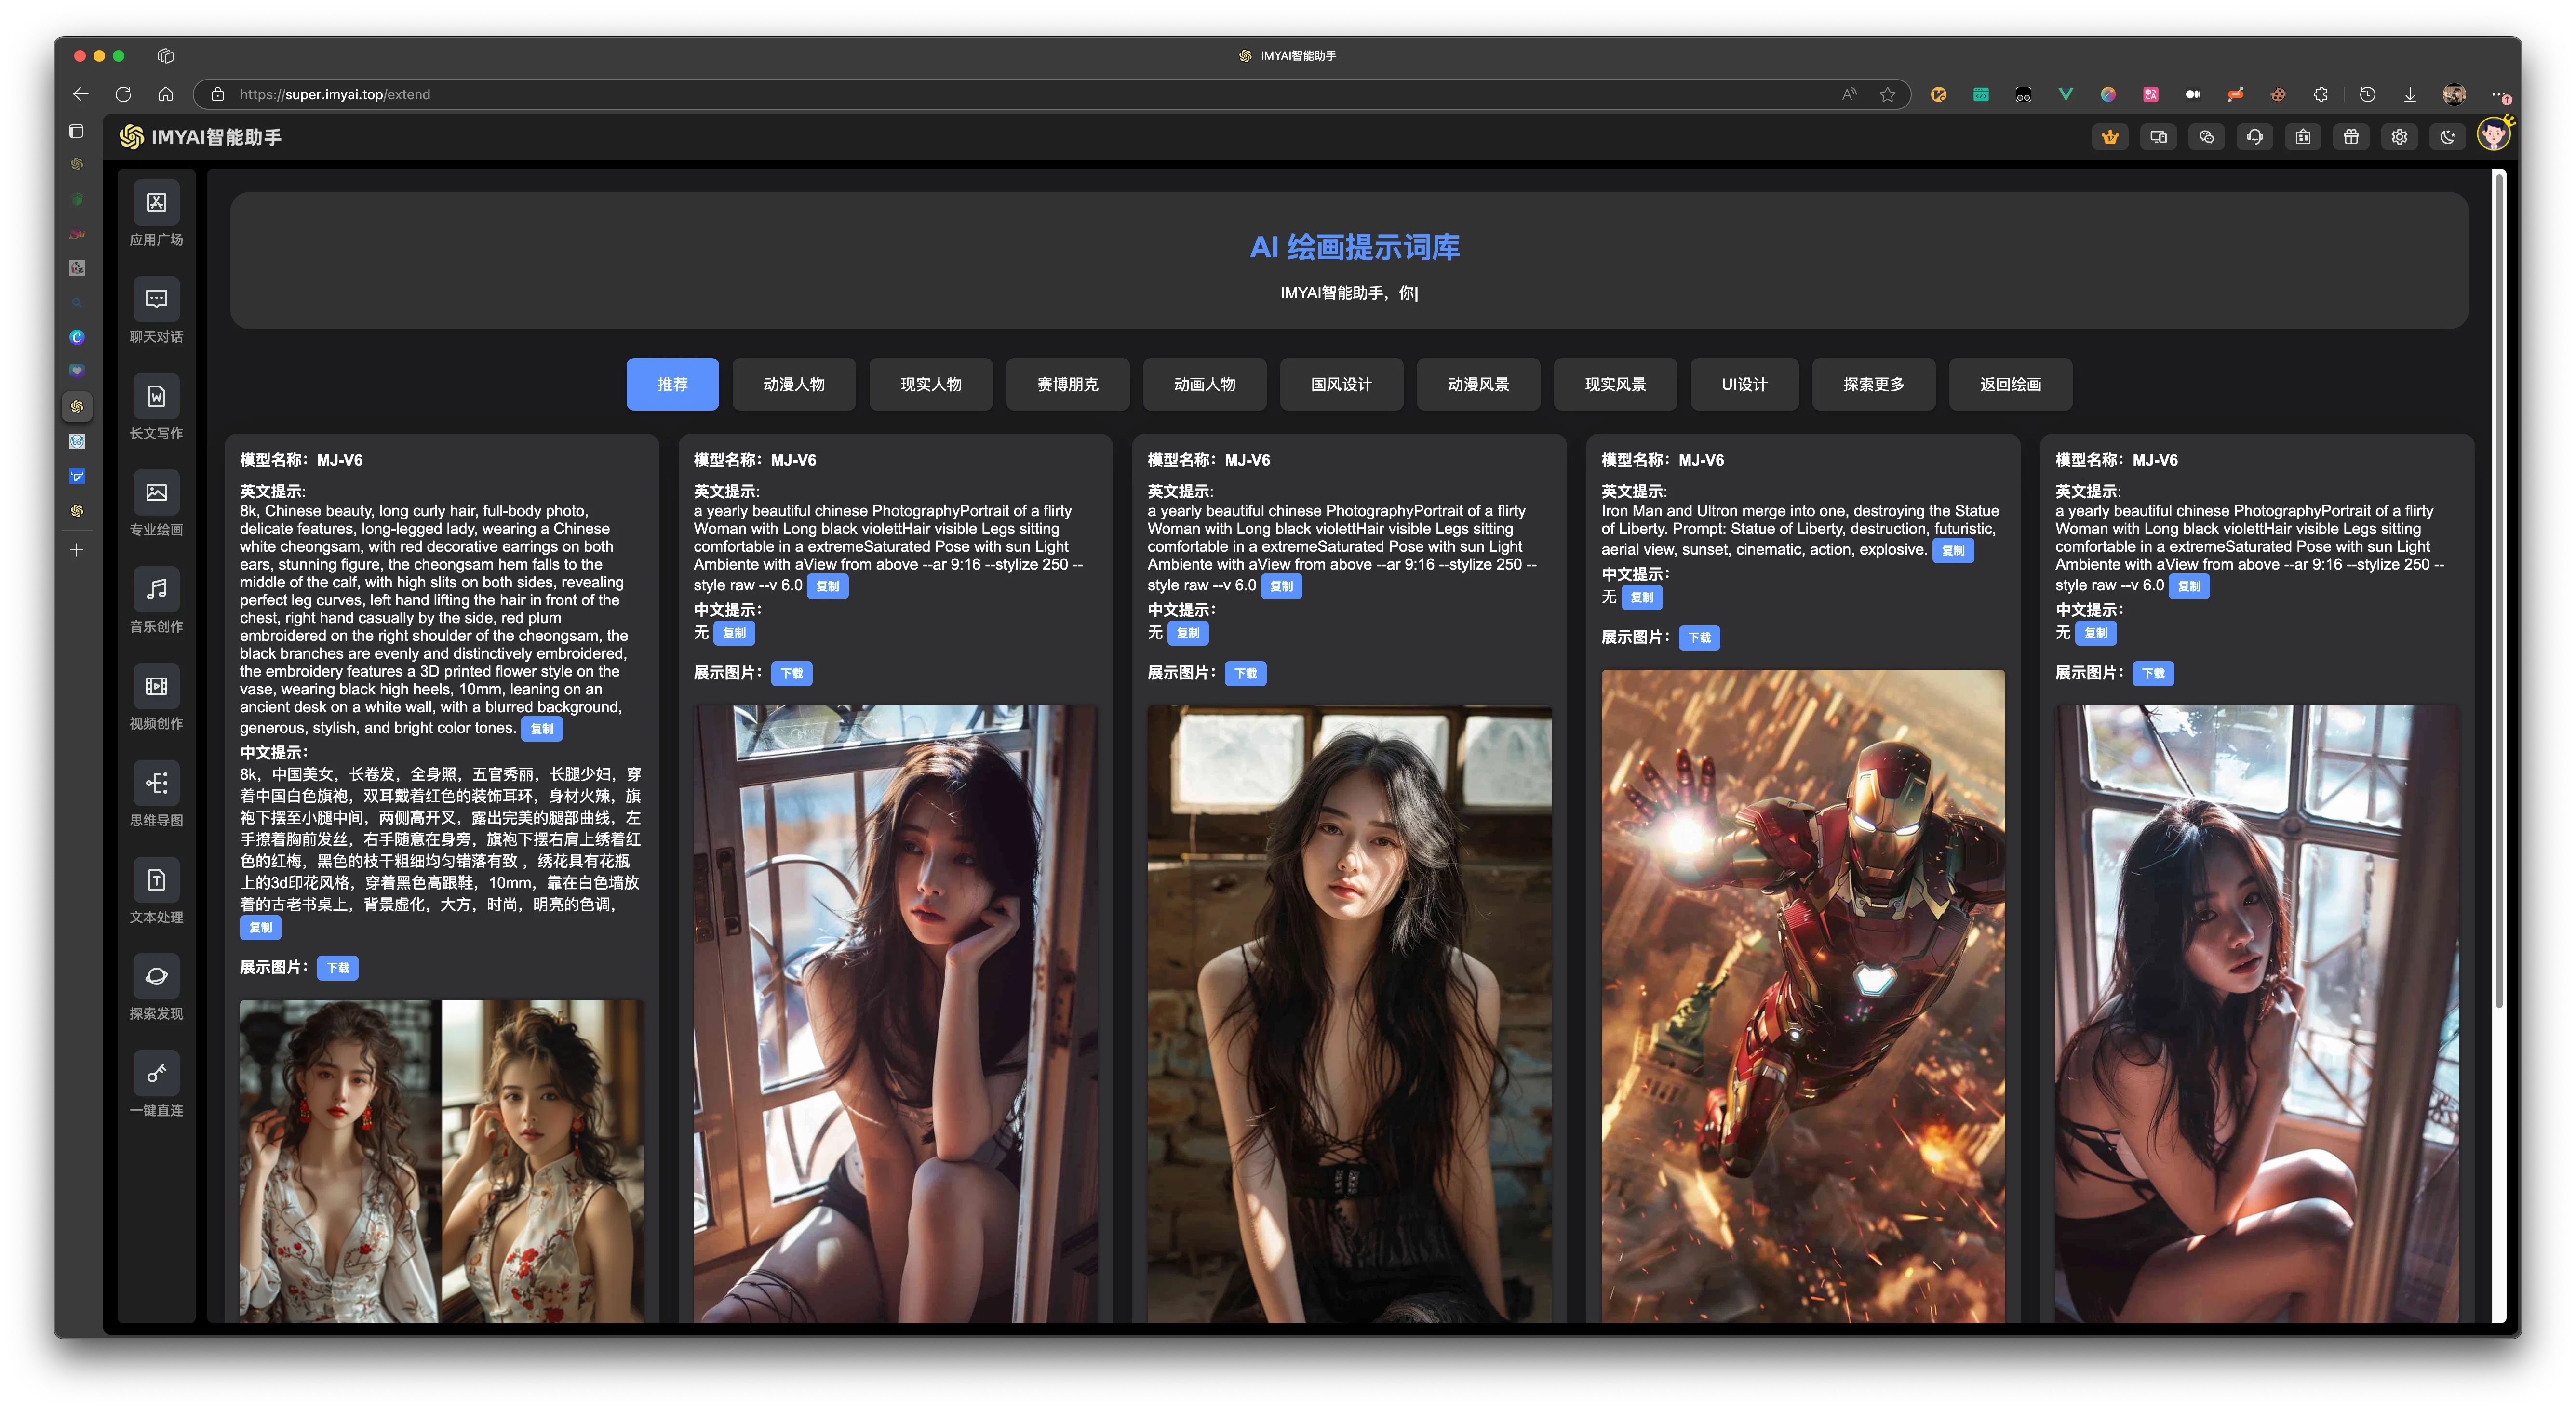Open 长文写作 writing icon
The image size is (2576, 1410).
(156, 396)
